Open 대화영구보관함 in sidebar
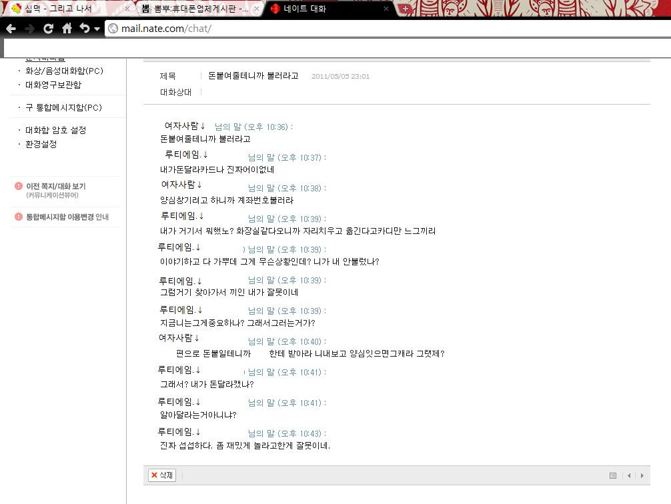 coord(53,85)
